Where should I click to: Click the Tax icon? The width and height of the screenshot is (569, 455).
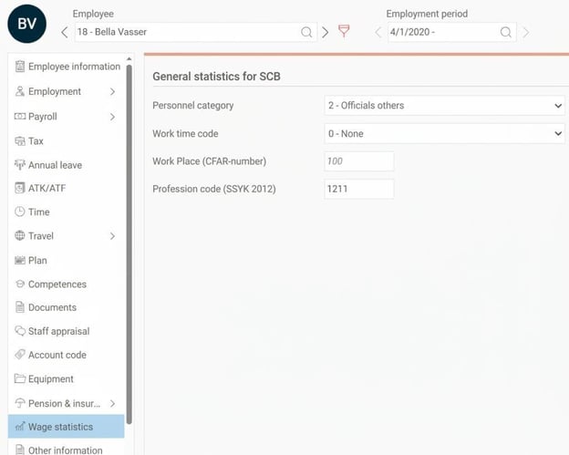(20, 140)
